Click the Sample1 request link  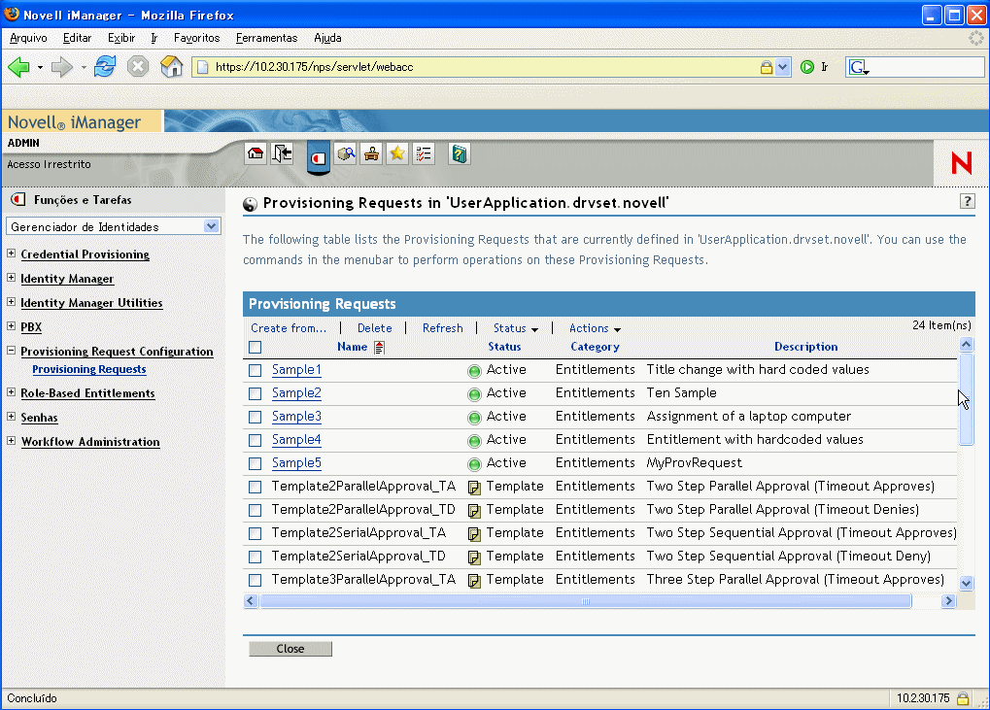tap(295, 370)
